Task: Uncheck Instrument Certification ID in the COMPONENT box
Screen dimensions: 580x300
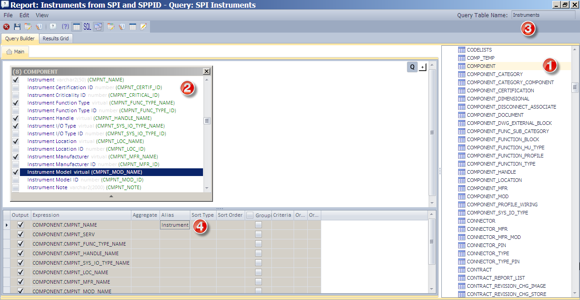Action: tap(15, 87)
